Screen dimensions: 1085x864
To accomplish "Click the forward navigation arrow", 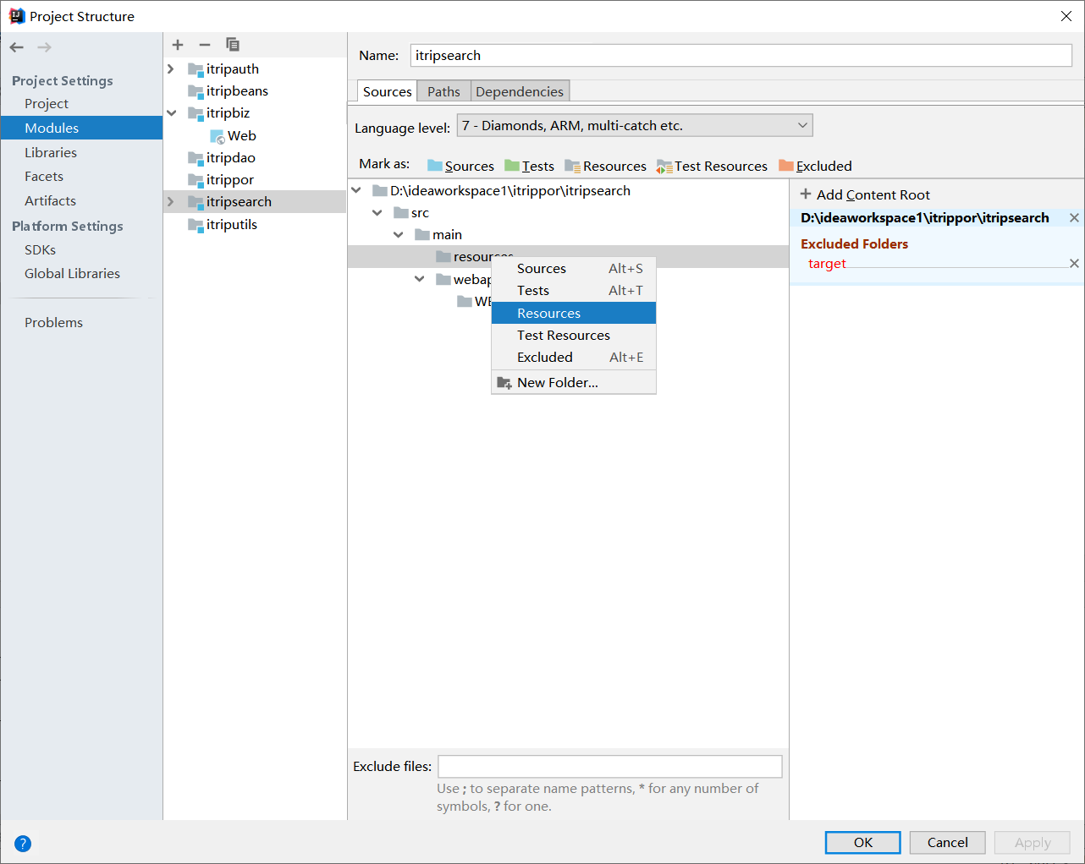I will pyautogui.click(x=44, y=47).
